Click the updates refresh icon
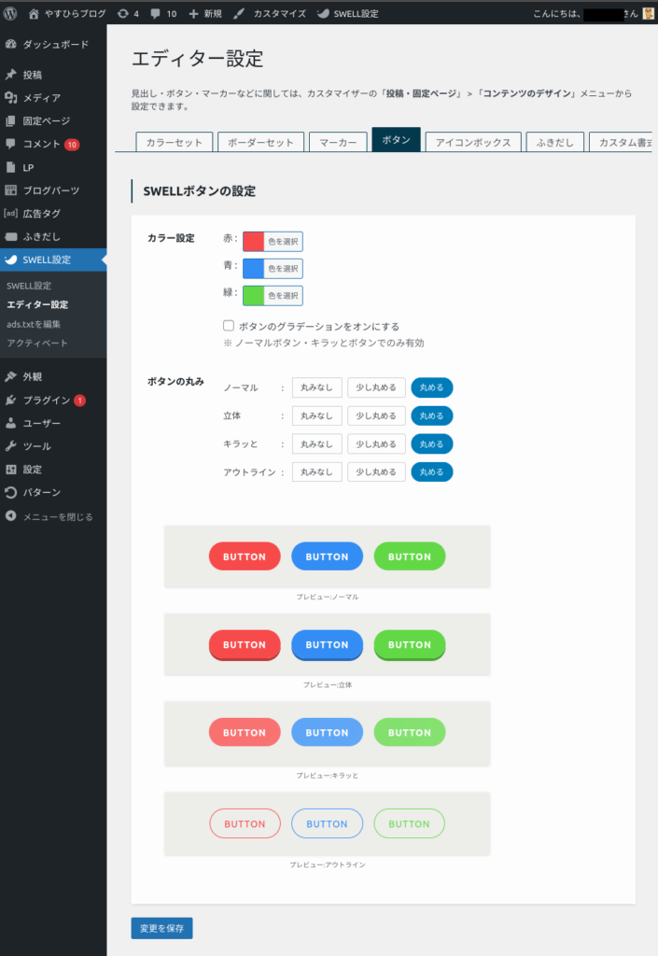This screenshot has height=956, width=658. point(123,13)
